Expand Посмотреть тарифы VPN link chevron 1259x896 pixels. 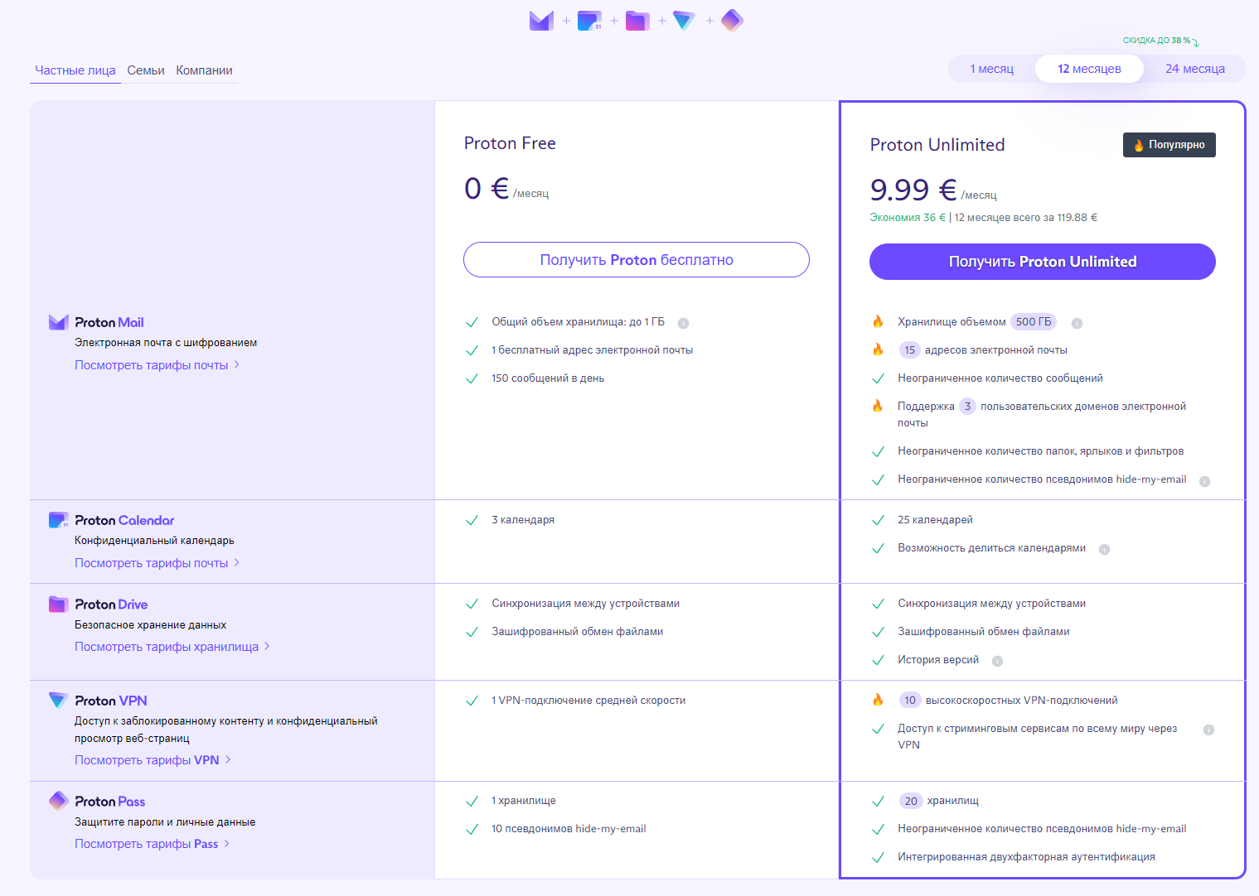point(228,760)
